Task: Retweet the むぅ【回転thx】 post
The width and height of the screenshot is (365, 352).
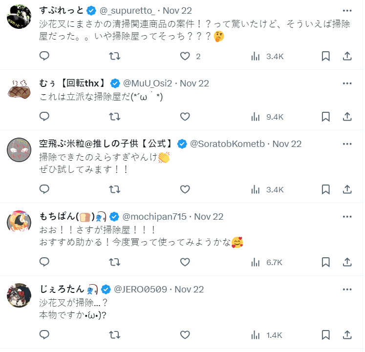Action: coord(115,117)
